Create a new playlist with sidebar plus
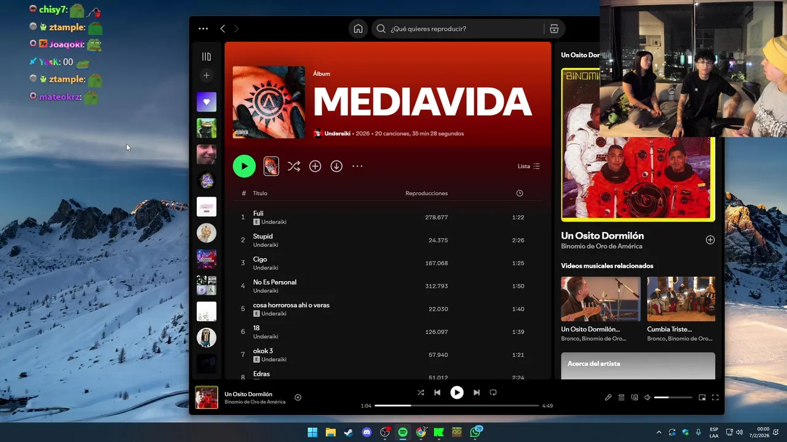 tap(207, 76)
